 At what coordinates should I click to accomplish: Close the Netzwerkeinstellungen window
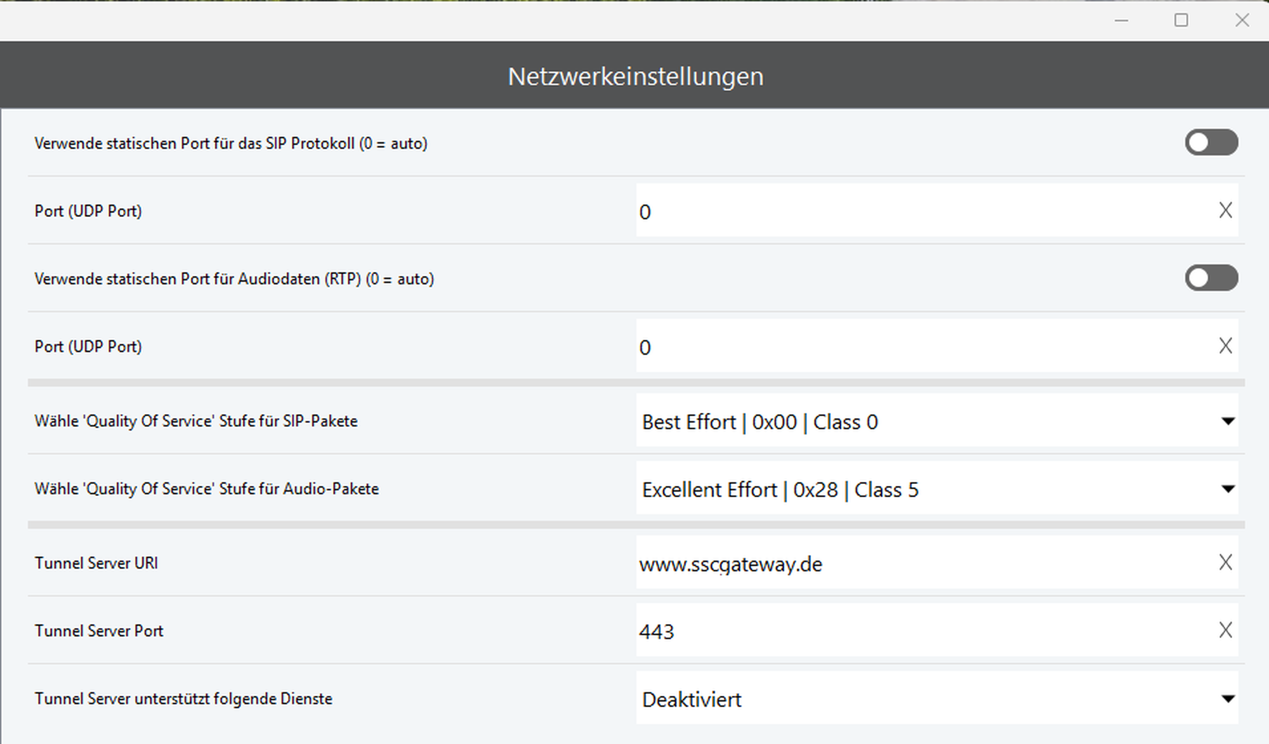tap(1242, 20)
